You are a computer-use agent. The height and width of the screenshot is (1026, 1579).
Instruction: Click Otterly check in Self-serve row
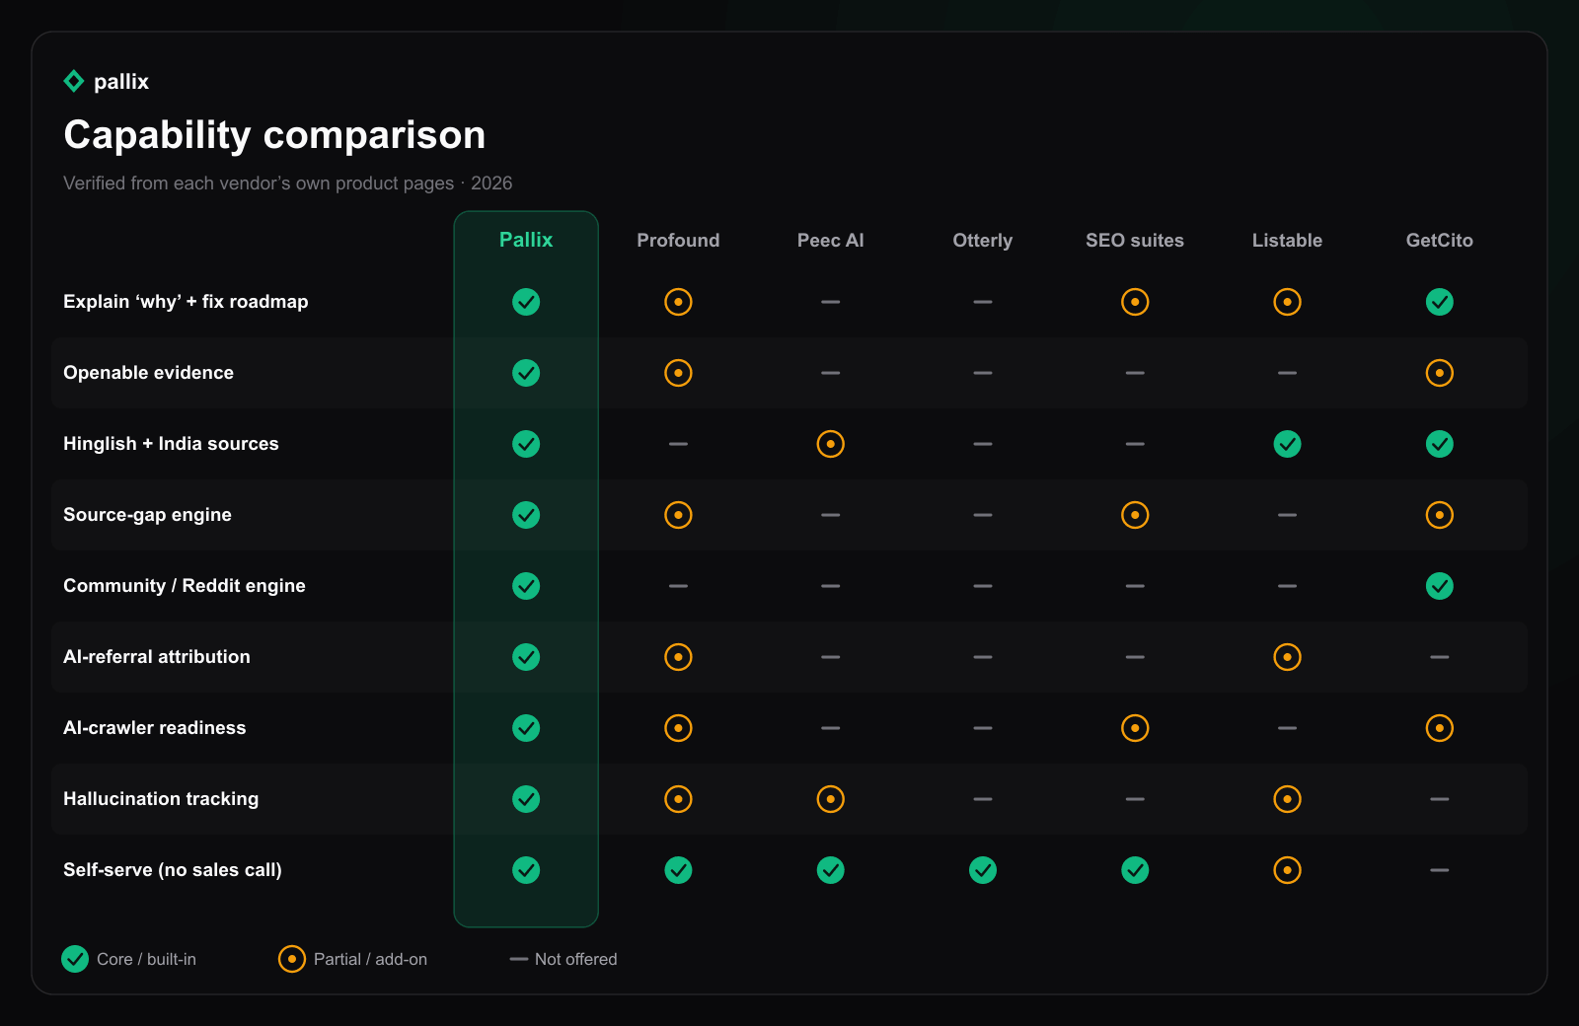pos(983,870)
